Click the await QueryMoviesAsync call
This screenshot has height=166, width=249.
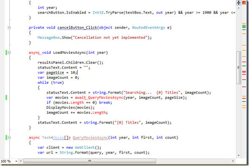[x=99, y=97]
